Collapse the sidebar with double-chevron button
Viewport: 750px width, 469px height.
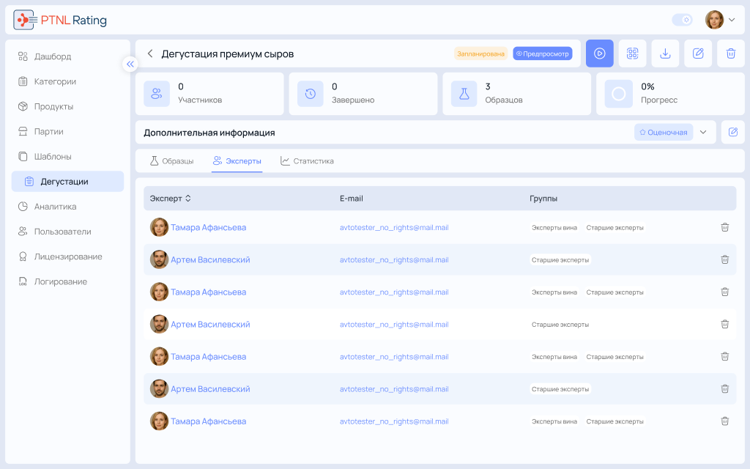point(130,64)
